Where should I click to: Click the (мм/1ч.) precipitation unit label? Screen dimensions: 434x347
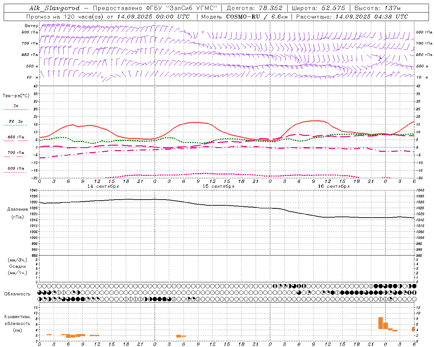tap(18, 273)
